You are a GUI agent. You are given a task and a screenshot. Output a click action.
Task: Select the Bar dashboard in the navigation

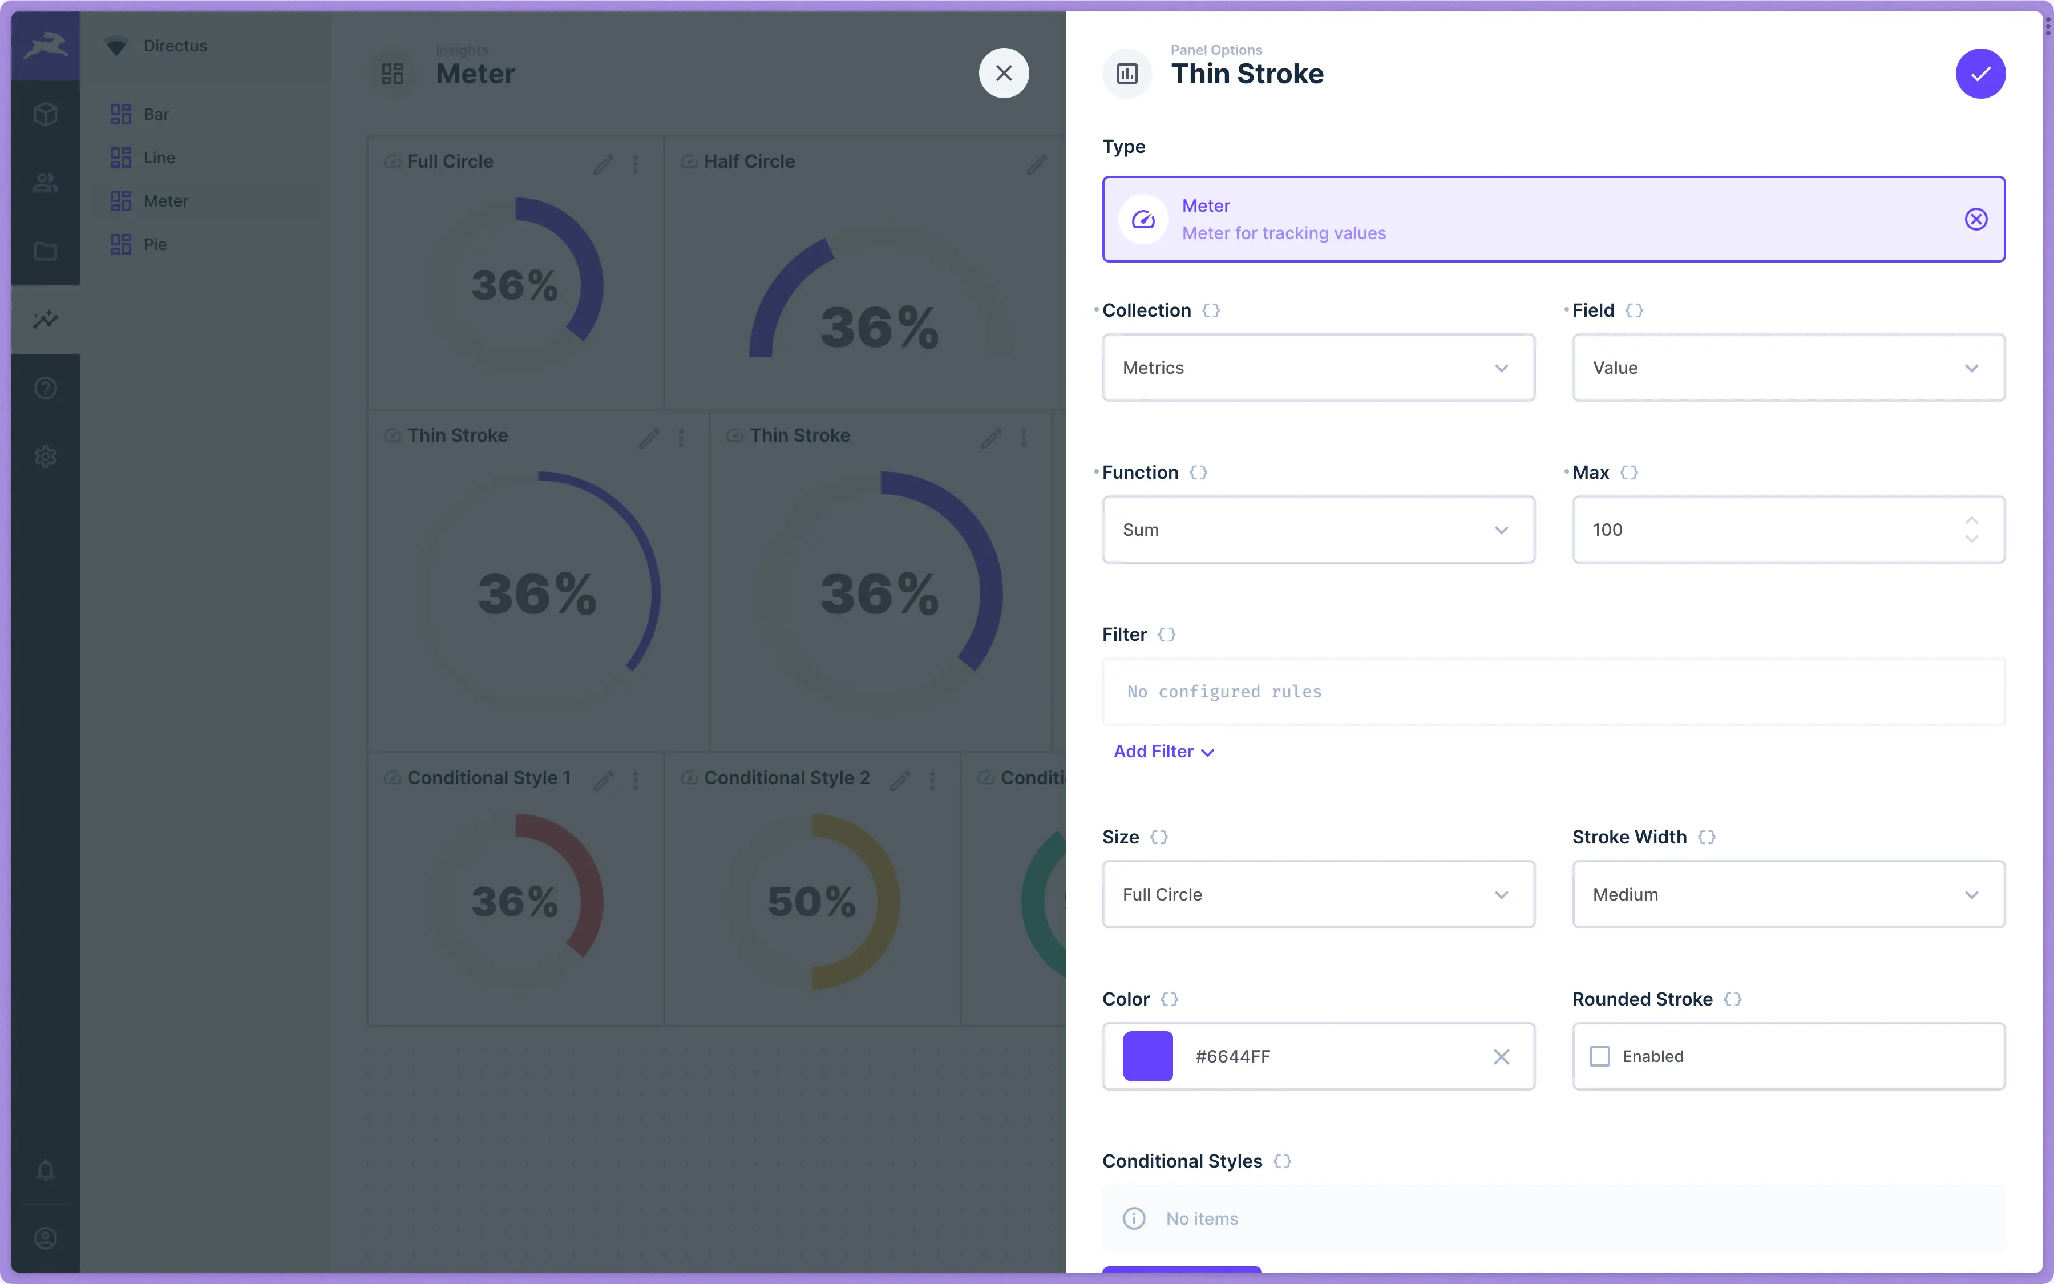coord(157,114)
